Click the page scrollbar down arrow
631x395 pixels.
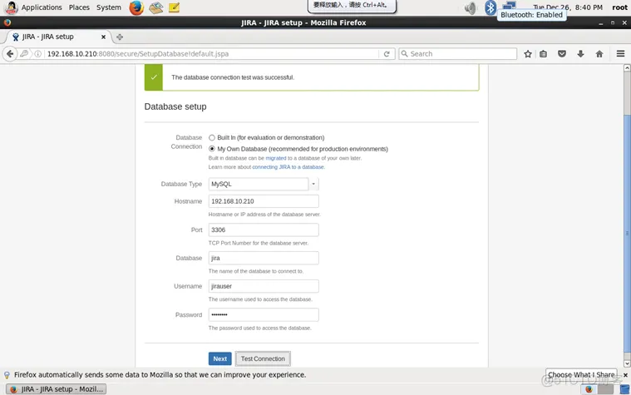coord(627,363)
